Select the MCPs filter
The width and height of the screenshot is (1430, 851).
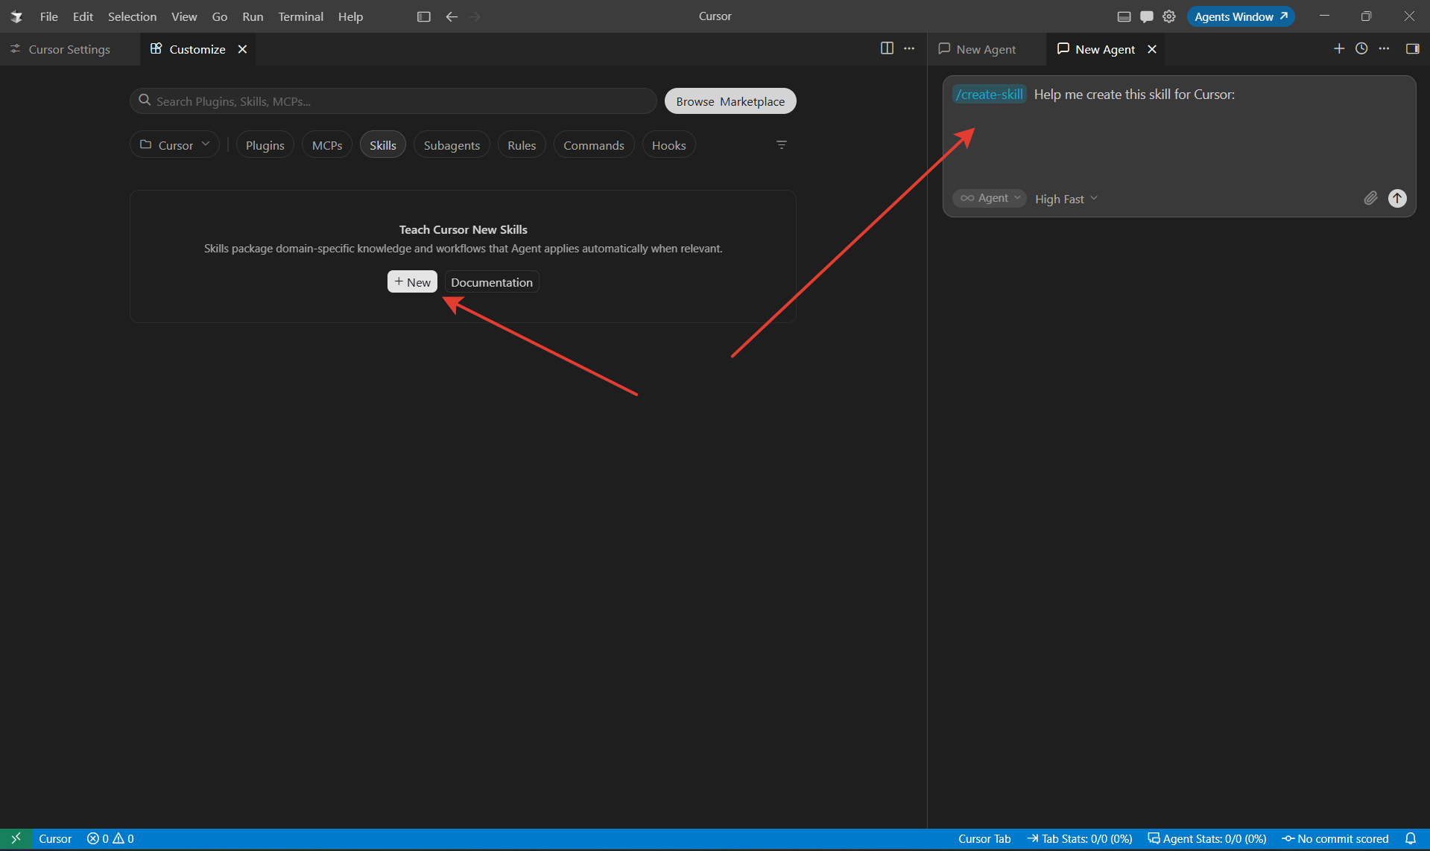(327, 145)
